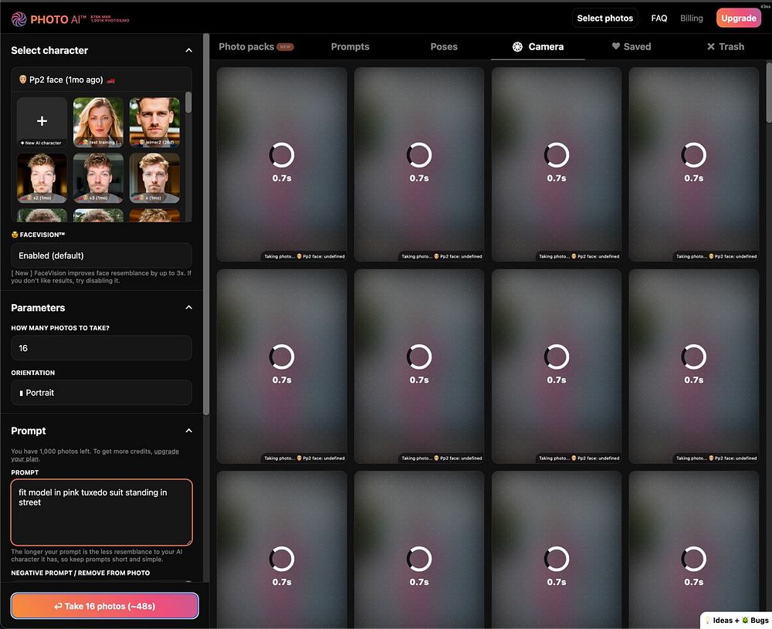Select the x2 (1mo) character thumbnail

pos(42,178)
